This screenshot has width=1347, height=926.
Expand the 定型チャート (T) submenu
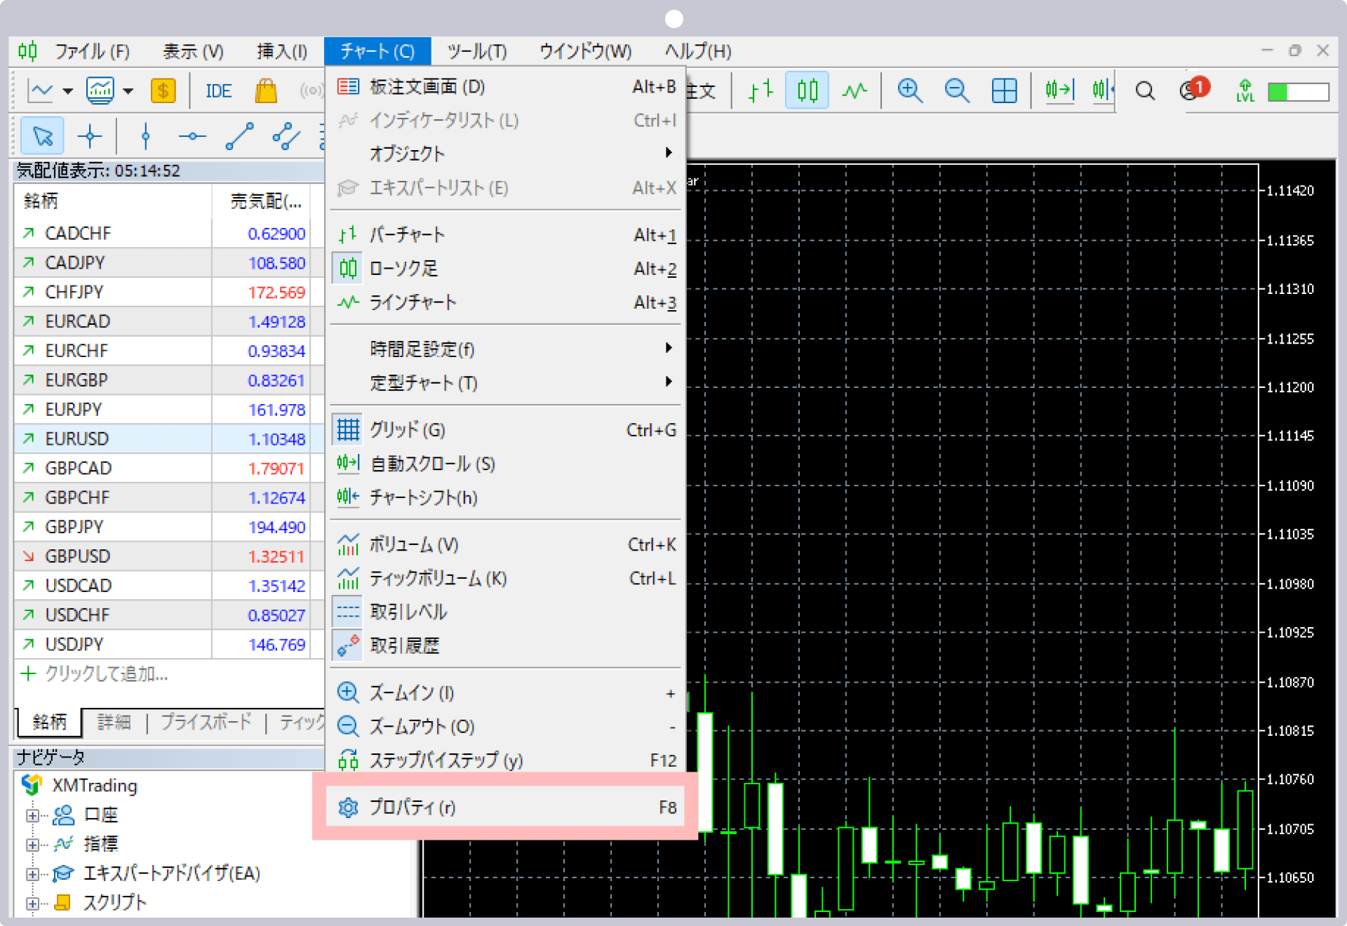point(505,382)
